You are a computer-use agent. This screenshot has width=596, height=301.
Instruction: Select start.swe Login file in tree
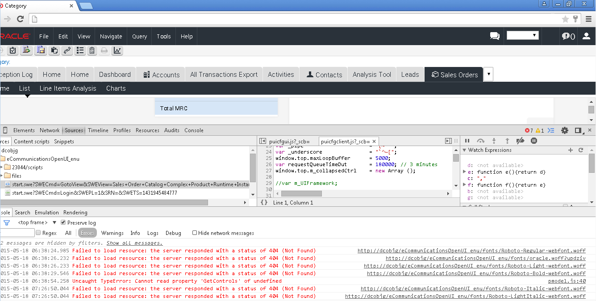click(x=95, y=193)
